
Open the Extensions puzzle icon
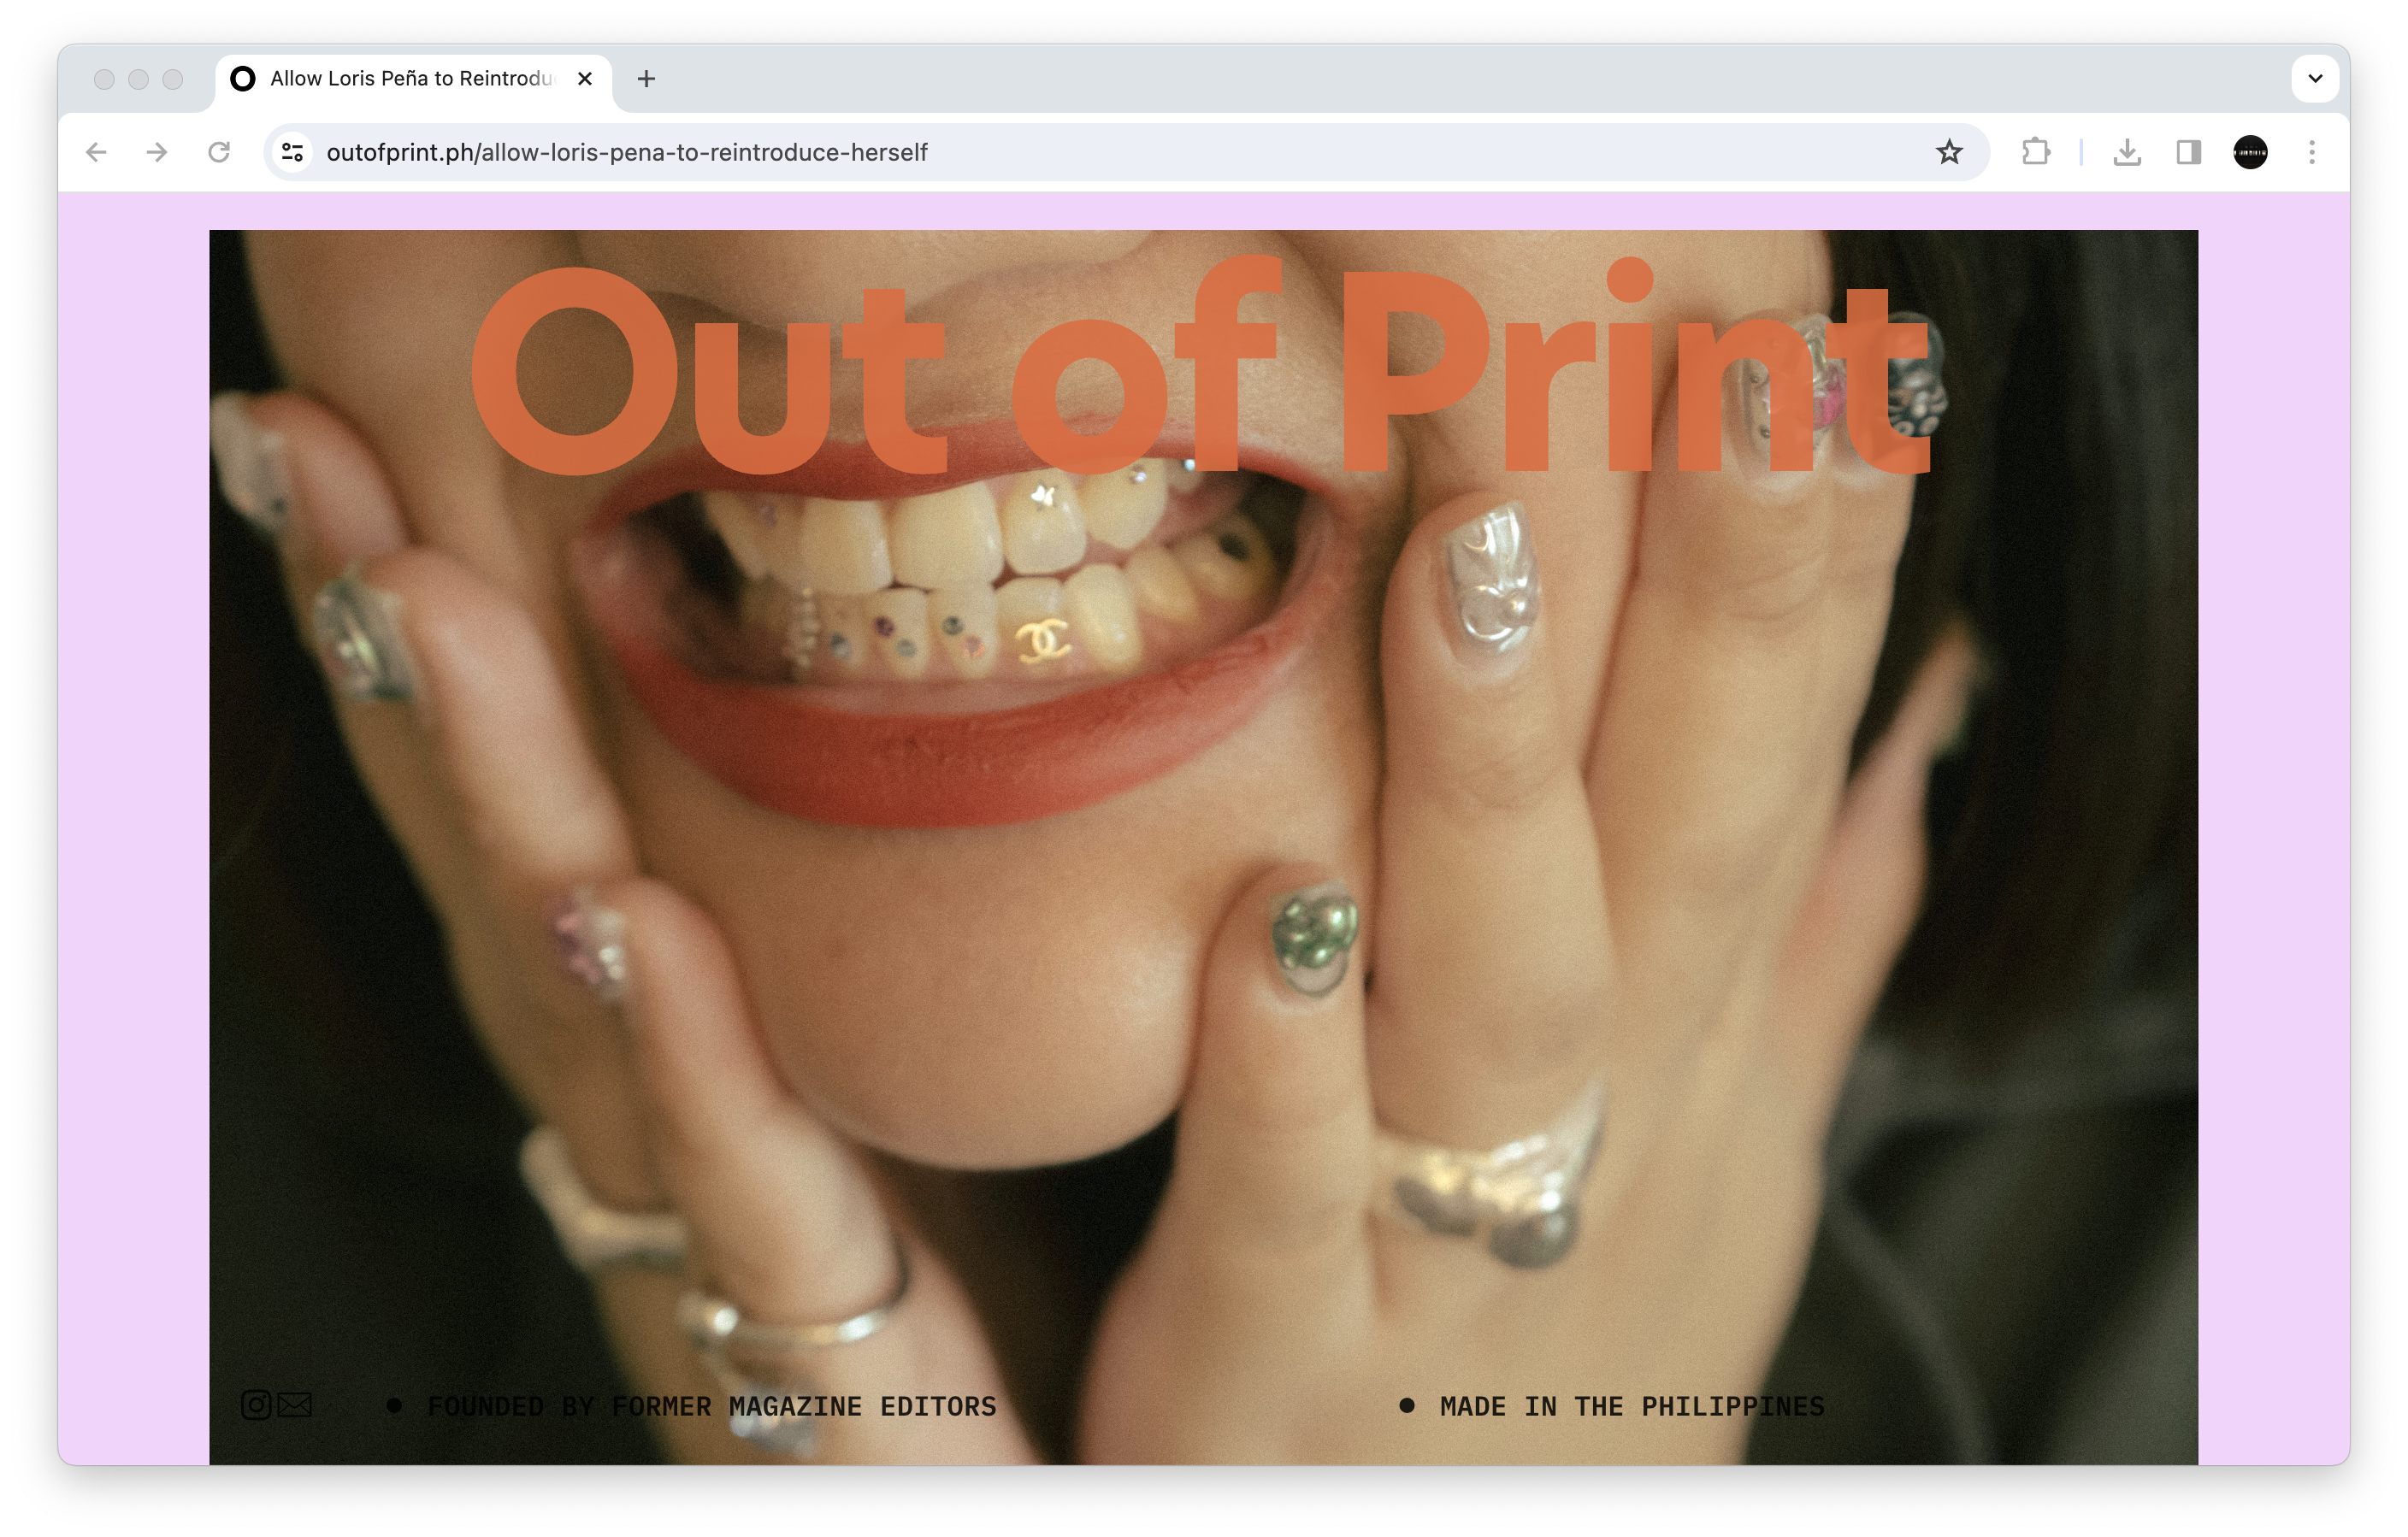(2035, 152)
